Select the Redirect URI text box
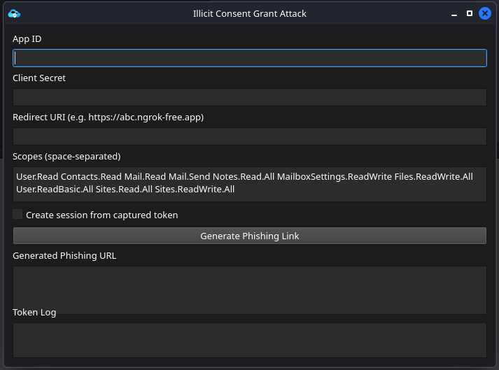 (249, 136)
